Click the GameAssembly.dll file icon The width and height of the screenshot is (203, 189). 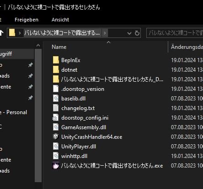(x=56, y=127)
